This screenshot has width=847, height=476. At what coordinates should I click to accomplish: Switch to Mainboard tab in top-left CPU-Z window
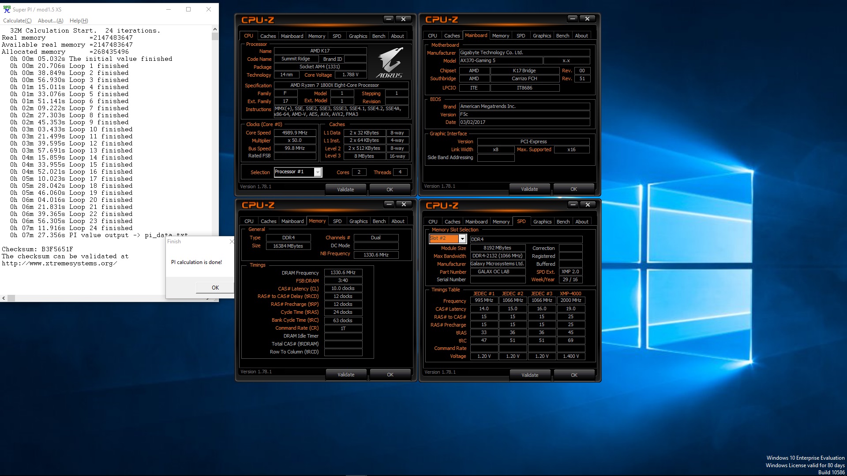pos(292,36)
